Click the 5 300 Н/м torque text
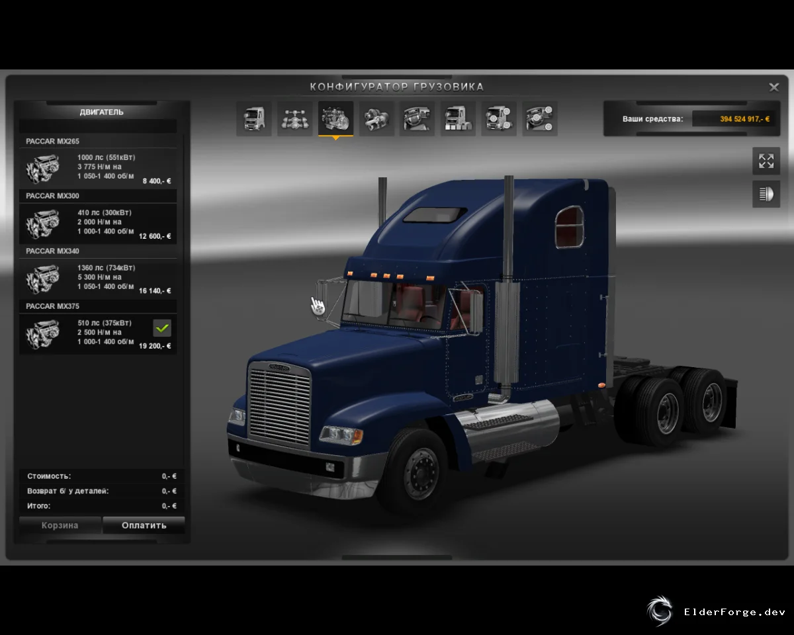Viewport: 794px width, 635px height. point(99,277)
